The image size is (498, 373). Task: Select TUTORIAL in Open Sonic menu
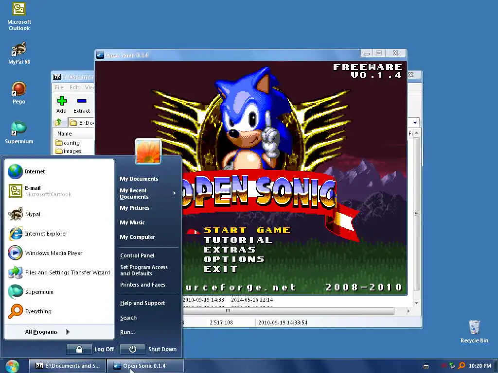point(238,240)
